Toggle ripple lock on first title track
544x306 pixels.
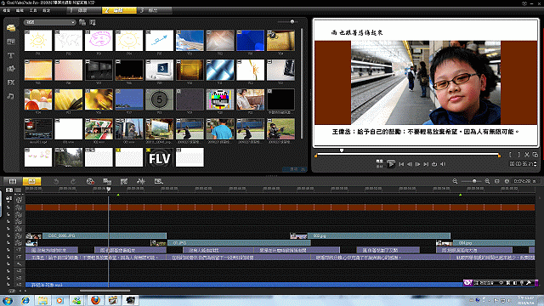(8, 250)
